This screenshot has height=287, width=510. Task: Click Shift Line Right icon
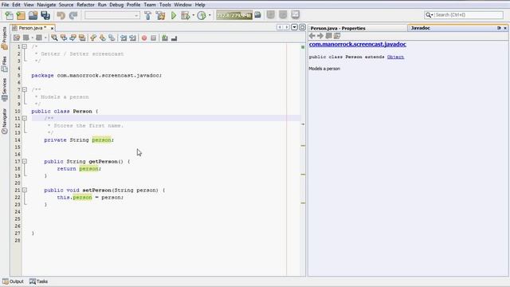[x=133, y=37]
